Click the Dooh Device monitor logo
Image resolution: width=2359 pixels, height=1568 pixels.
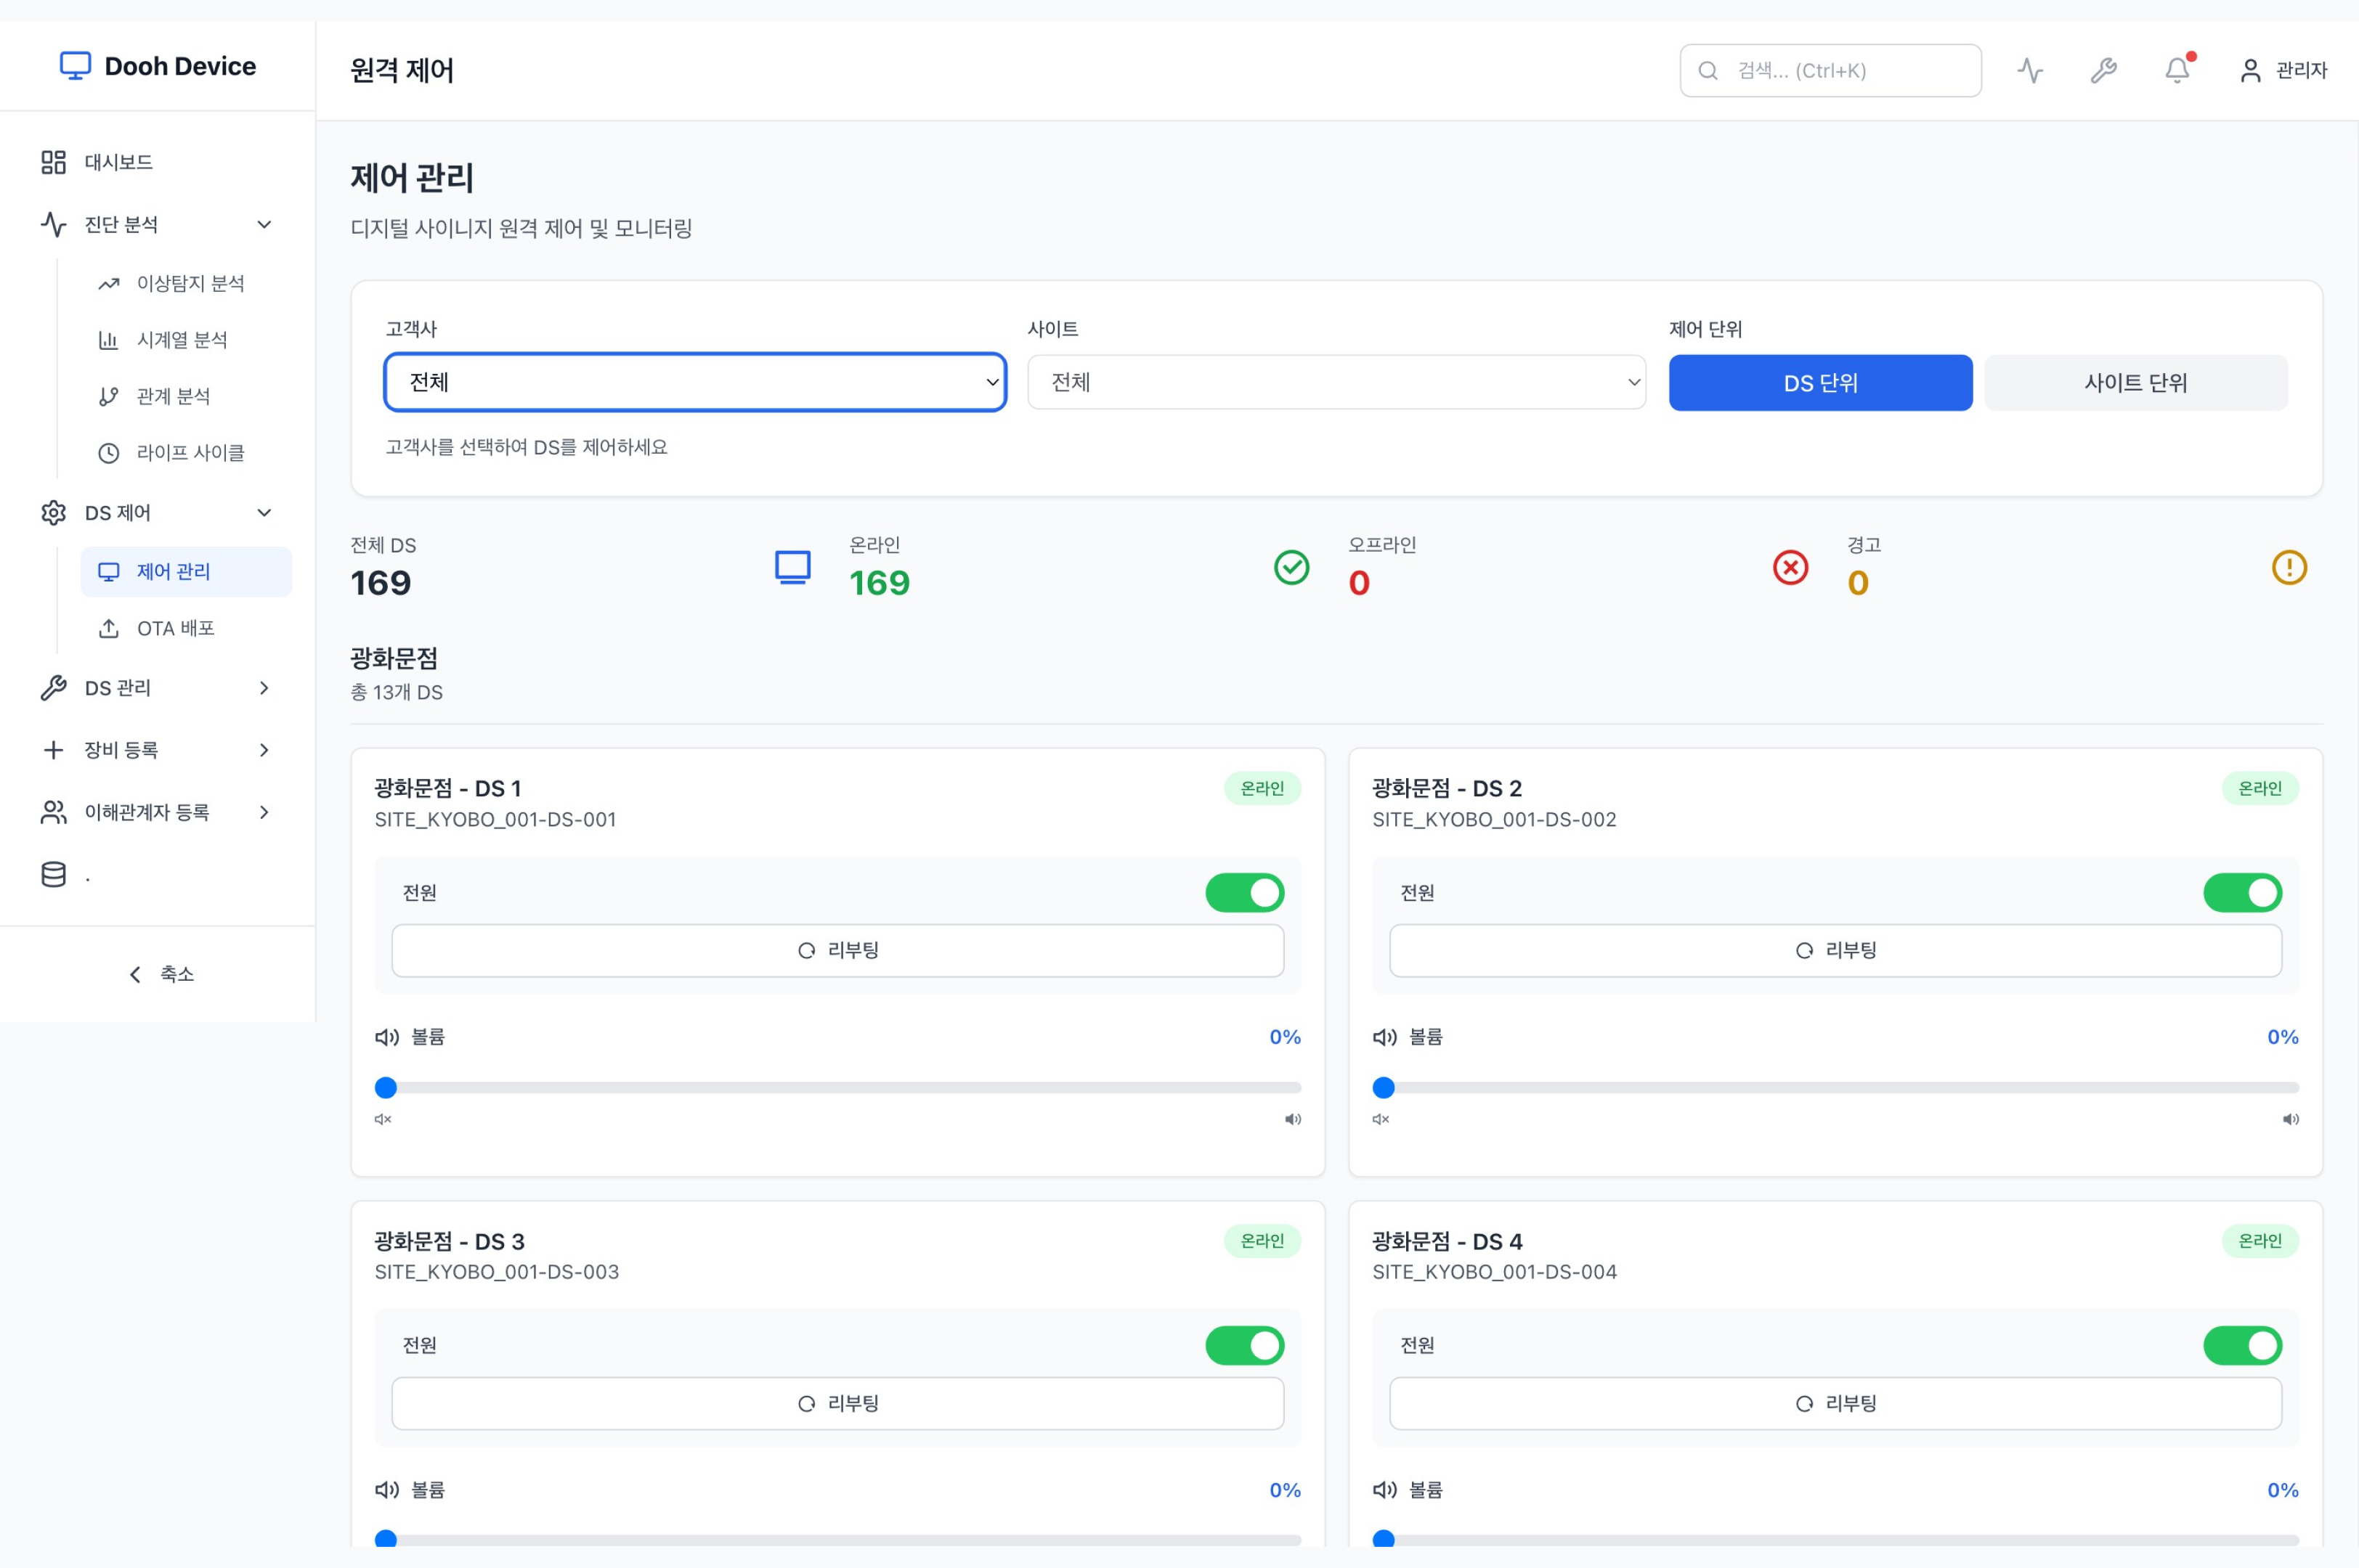click(75, 66)
